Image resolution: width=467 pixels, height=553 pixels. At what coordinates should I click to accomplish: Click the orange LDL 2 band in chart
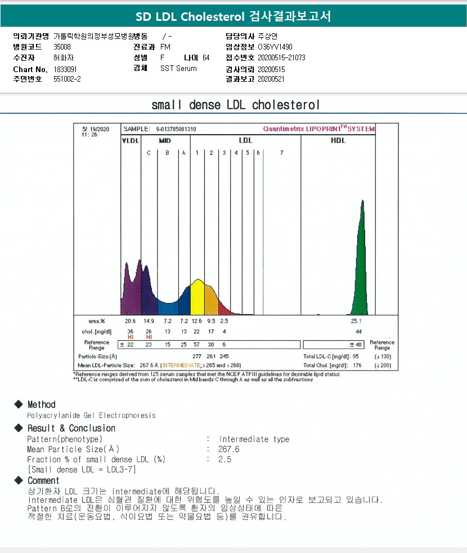coord(211,301)
